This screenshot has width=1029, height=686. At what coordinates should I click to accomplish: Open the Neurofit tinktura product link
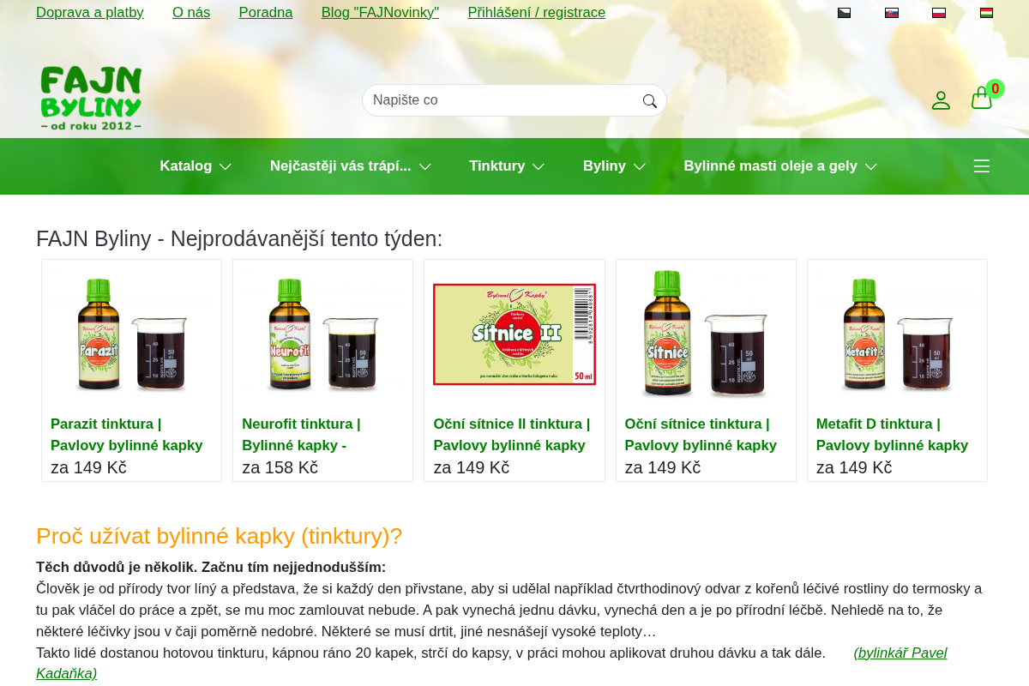coord(301,435)
